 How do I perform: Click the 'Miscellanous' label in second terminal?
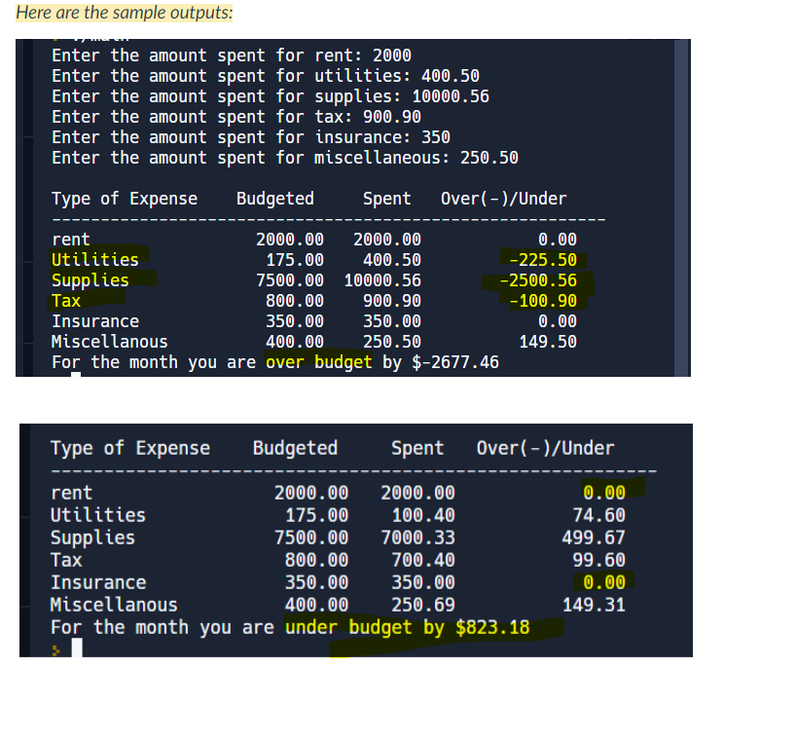coord(114,605)
